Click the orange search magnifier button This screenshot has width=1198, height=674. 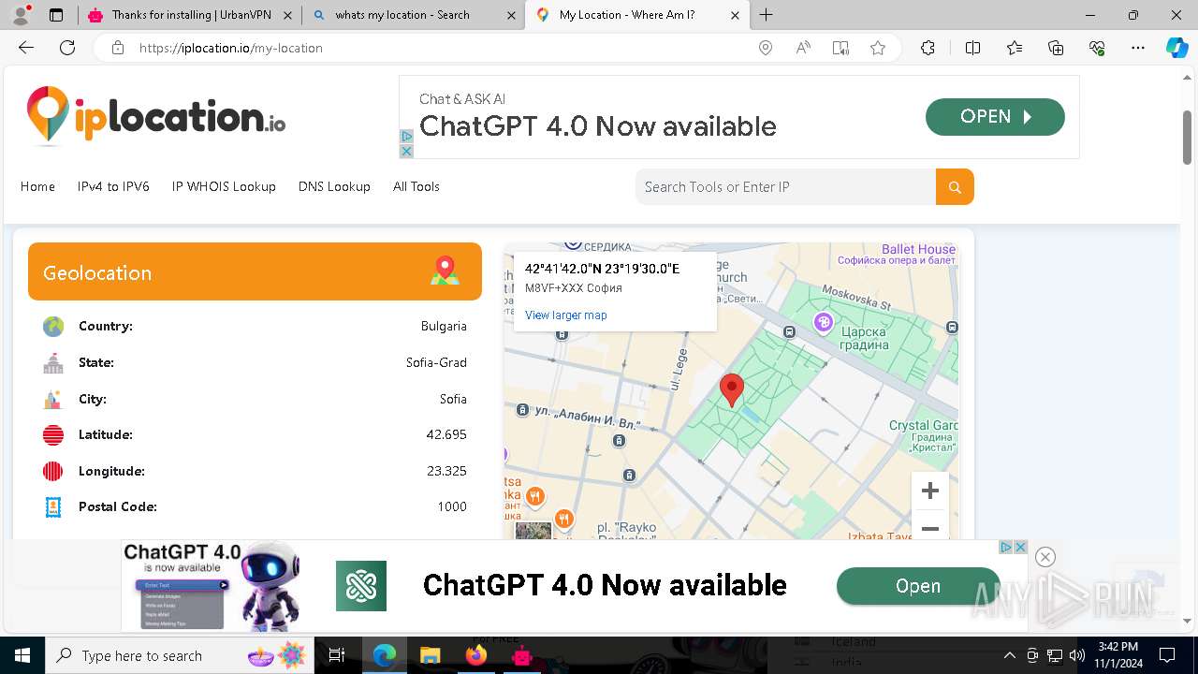coord(955,187)
